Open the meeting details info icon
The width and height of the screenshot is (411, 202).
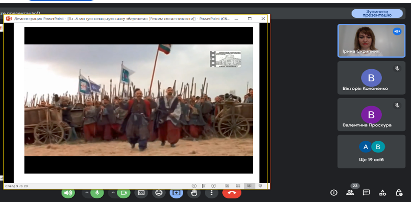[x=334, y=193]
